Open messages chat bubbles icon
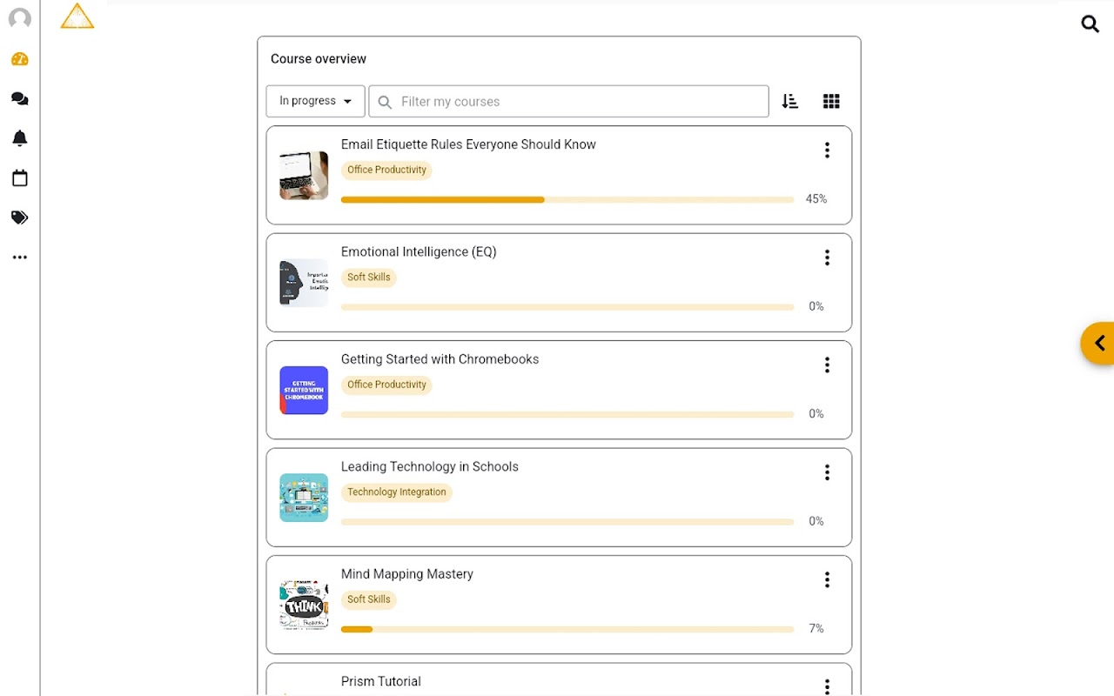The height and width of the screenshot is (696, 1114). click(20, 99)
